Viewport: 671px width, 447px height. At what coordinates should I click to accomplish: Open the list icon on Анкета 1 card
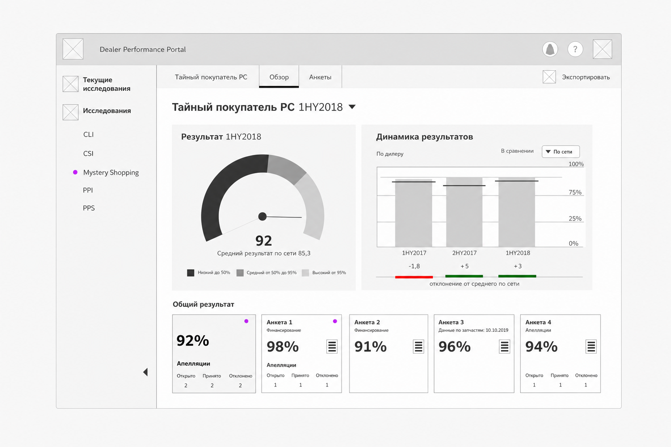pos(332,347)
